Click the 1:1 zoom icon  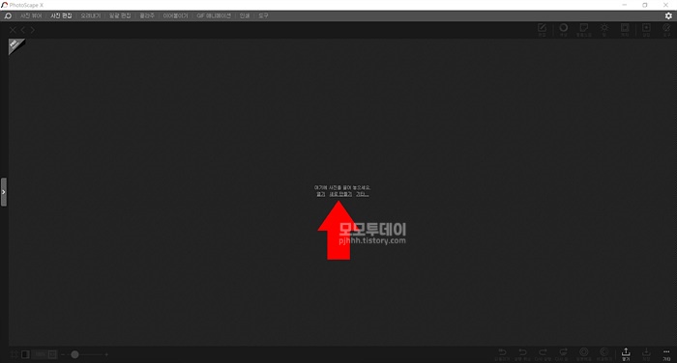(x=52, y=354)
